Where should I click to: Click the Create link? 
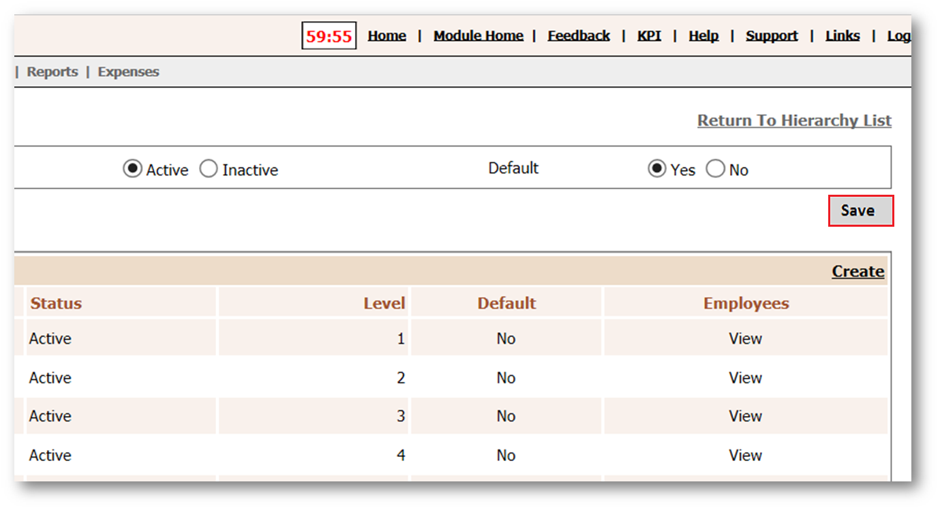858,272
